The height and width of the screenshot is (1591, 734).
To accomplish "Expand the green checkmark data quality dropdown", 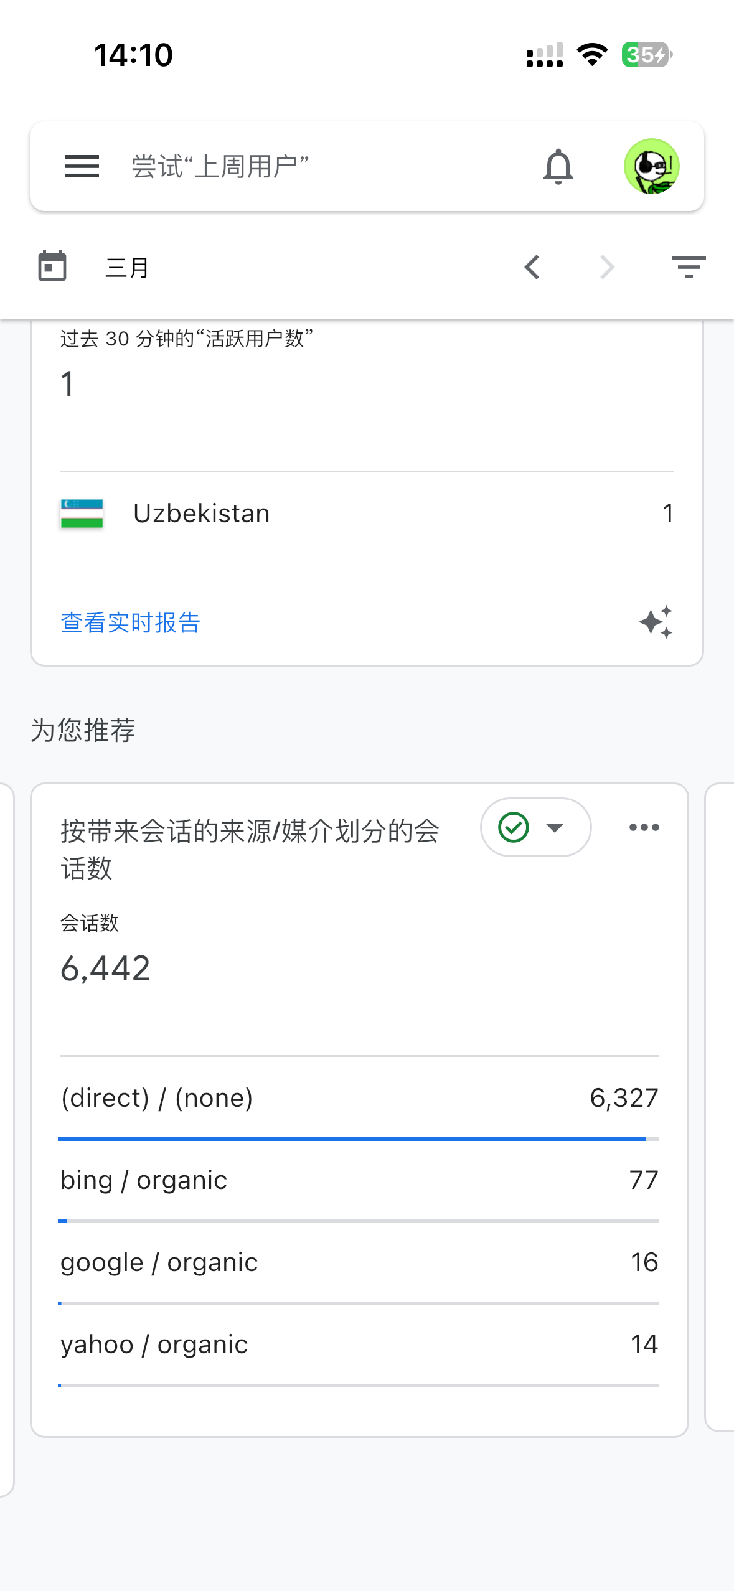I will [535, 827].
